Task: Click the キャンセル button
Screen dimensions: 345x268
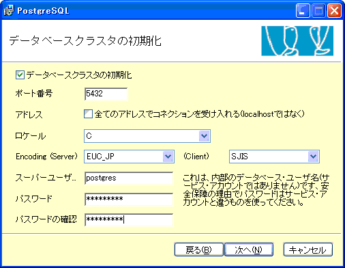Action: coord(308,250)
